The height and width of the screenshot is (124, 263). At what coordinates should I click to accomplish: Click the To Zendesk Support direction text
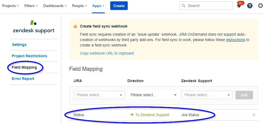pos(152,115)
